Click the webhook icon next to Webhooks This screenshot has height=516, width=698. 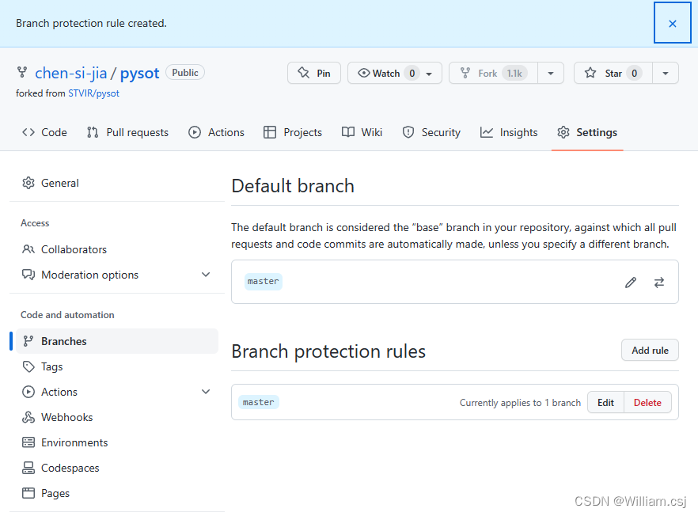pos(28,417)
